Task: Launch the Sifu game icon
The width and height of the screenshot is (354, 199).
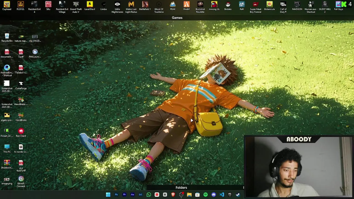Action: coord(48,6)
